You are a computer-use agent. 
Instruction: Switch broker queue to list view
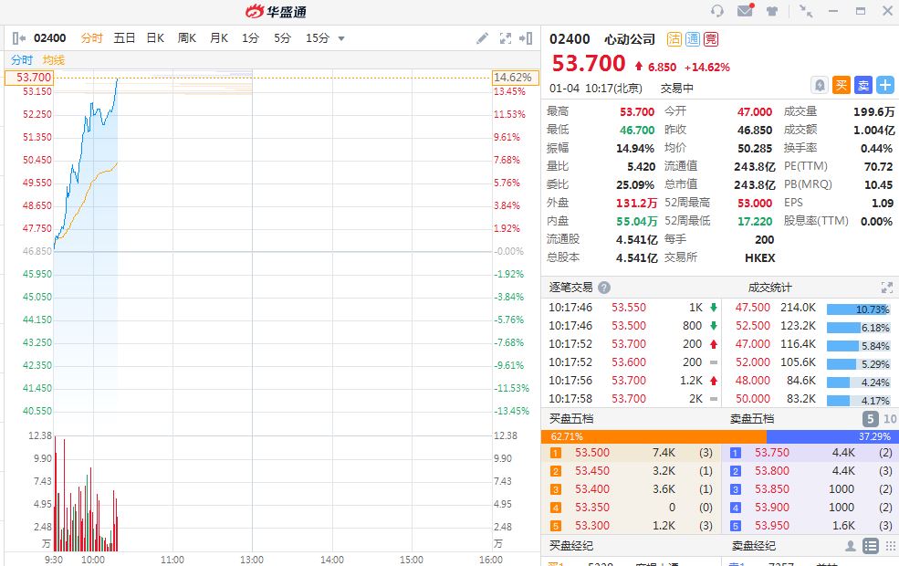click(x=870, y=545)
